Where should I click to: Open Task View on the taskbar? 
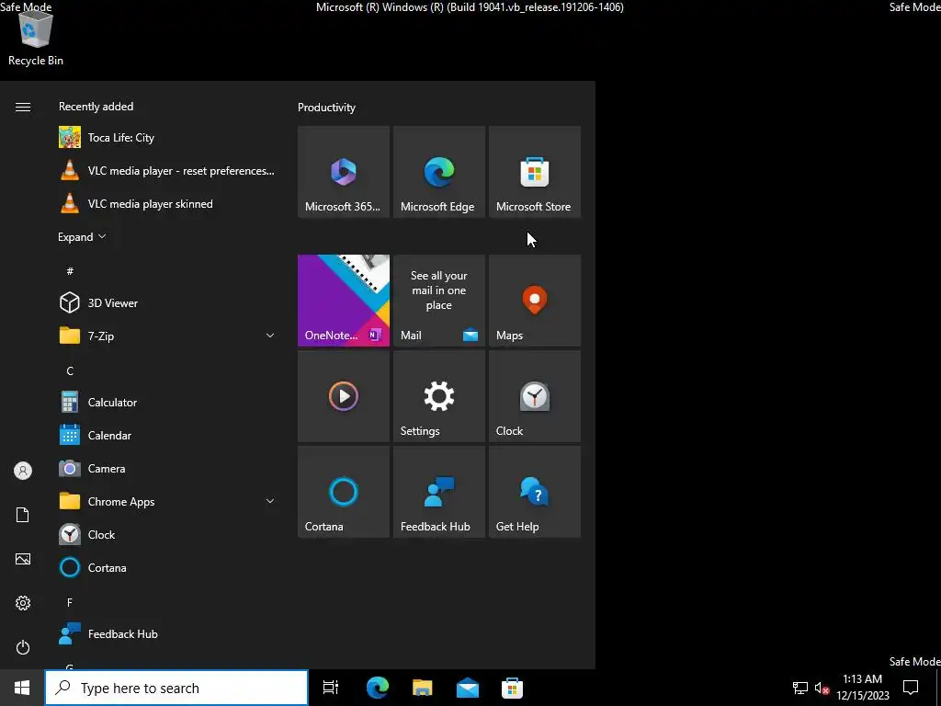(331, 688)
